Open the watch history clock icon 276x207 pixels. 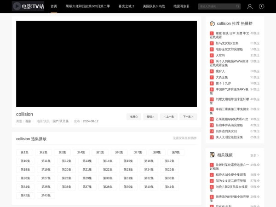(262, 6)
